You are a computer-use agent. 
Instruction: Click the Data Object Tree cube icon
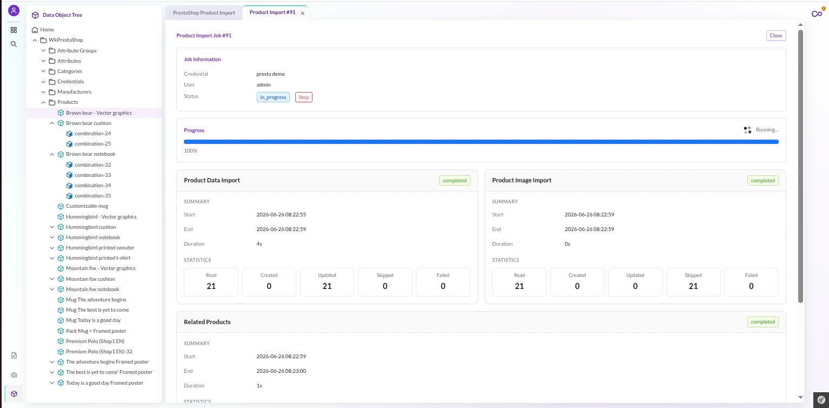coord(35,15)
